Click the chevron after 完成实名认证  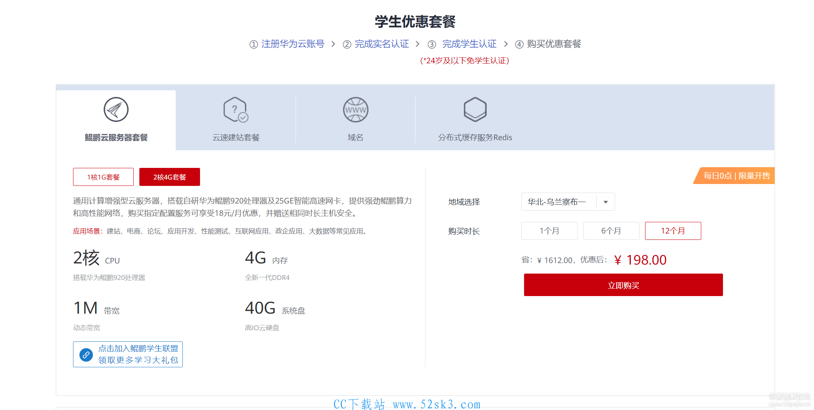coord(417,44)
